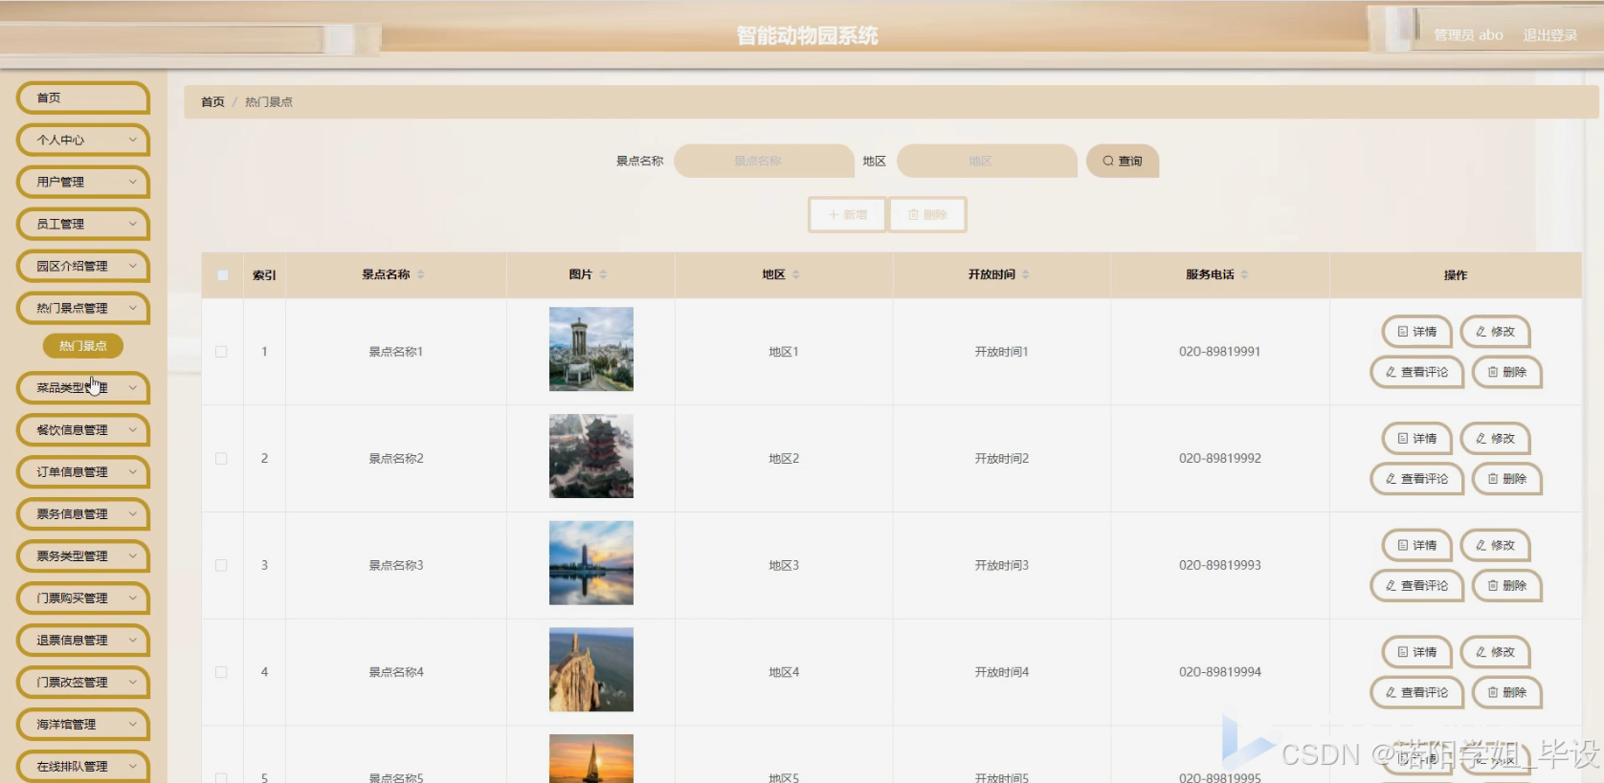
Task: Check the checkbox for row 景点名称5
Action: click(221, 778)
